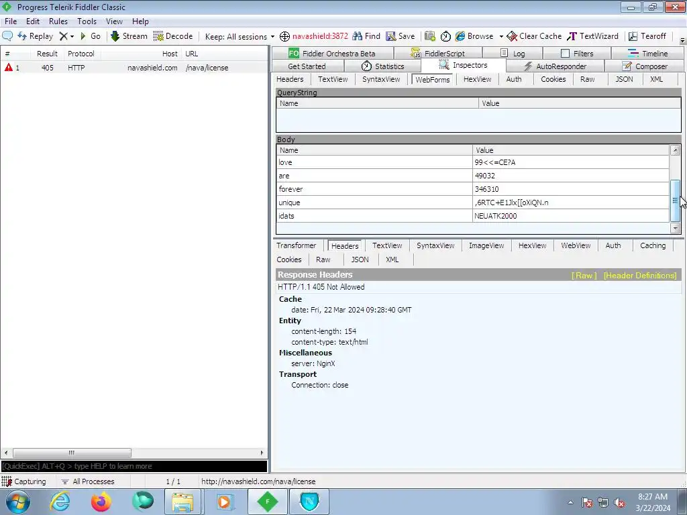Screen dimensions: 687x515
Task: Click the [Header Definitions] link
Action: (x=640, y=276)
